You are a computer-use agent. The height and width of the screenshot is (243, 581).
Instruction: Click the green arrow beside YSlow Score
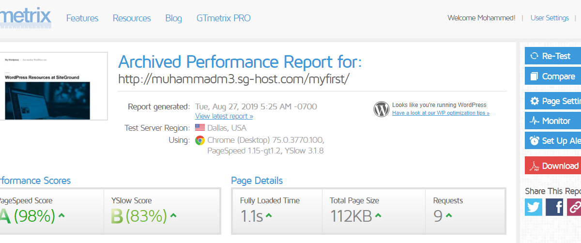[x=173, y=215]
